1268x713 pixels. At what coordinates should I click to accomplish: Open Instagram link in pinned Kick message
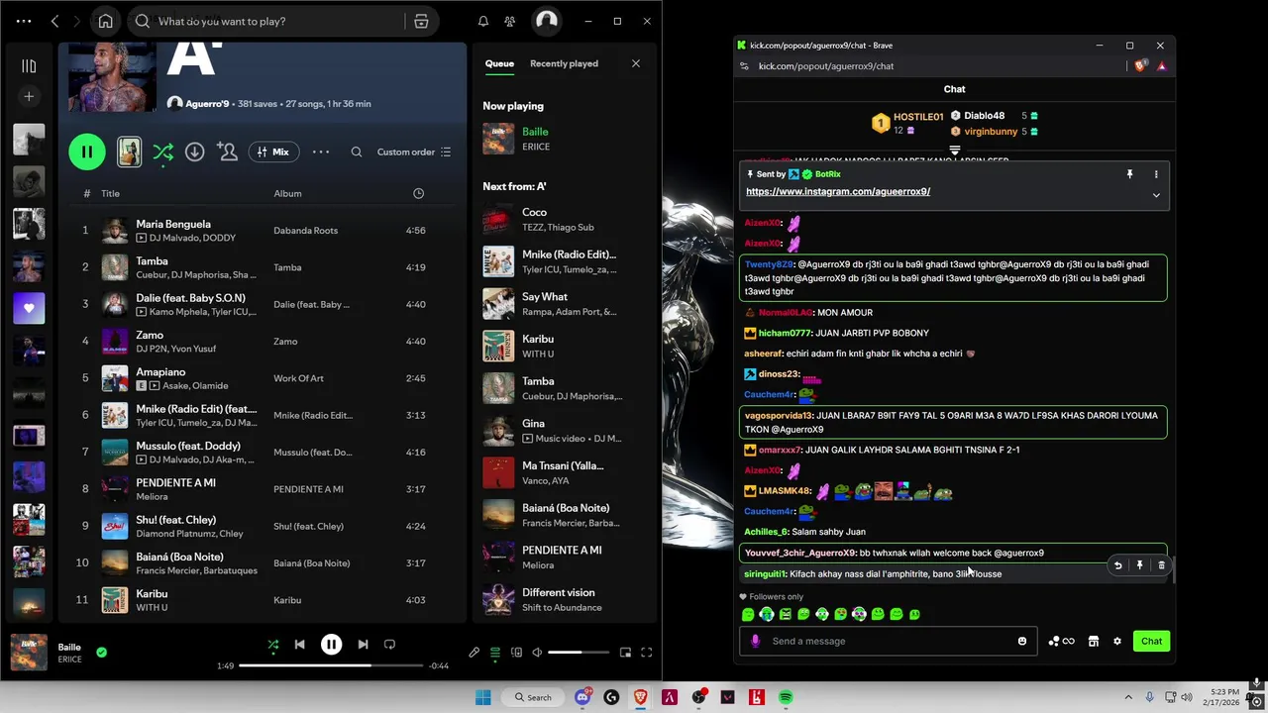838,191
